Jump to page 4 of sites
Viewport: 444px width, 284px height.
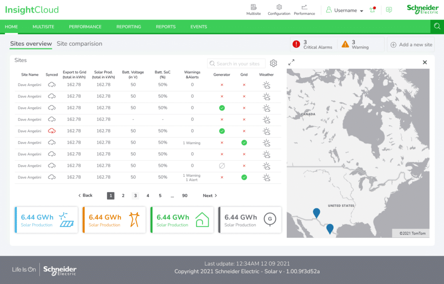tap(148, 195)
